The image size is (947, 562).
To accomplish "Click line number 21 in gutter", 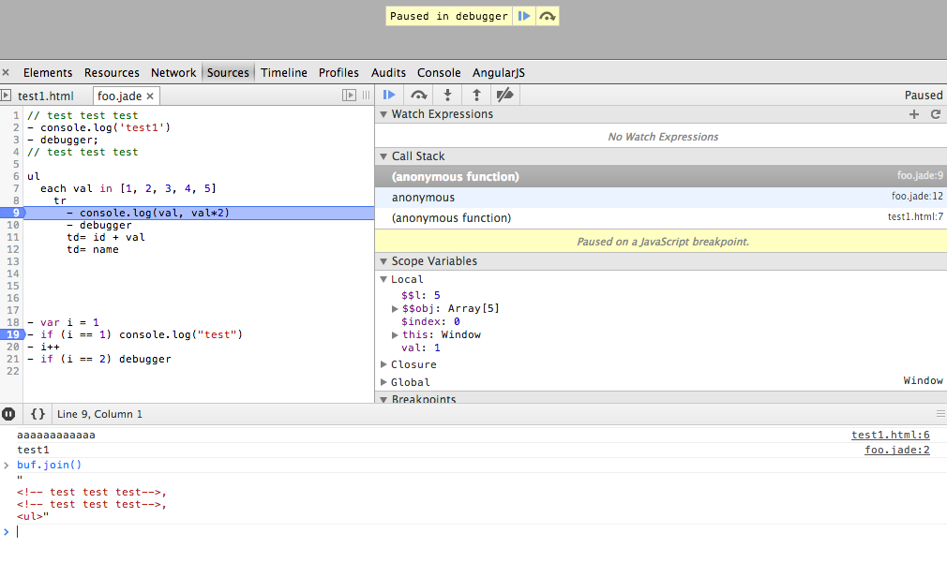I will point(13,359).
